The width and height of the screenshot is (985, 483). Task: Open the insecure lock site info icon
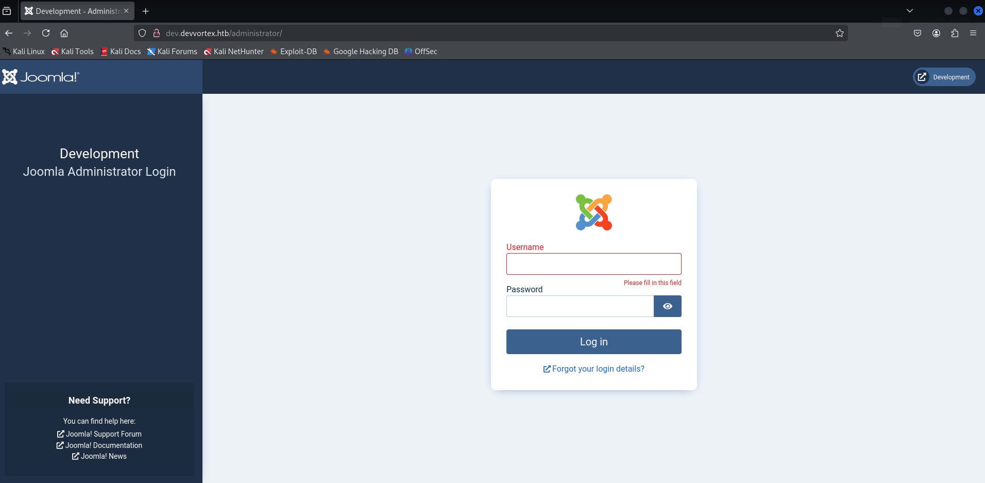click(157, 33)
